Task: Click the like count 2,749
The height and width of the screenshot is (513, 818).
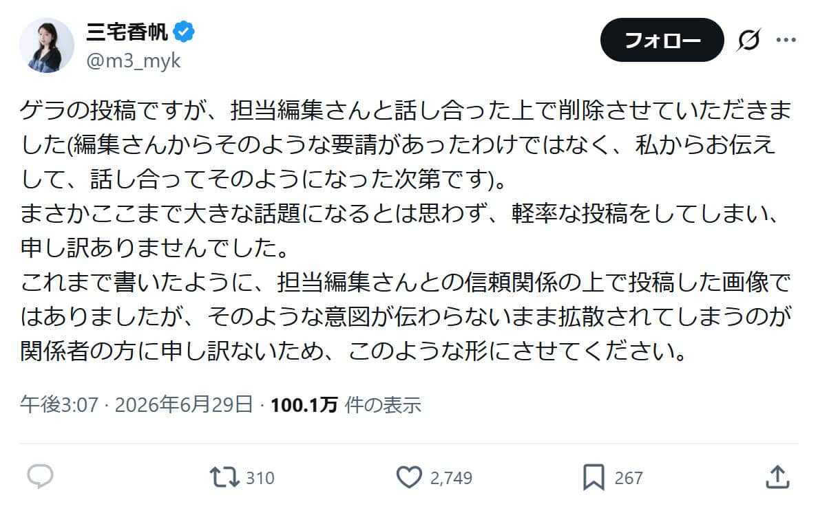Action: [451, 478]
